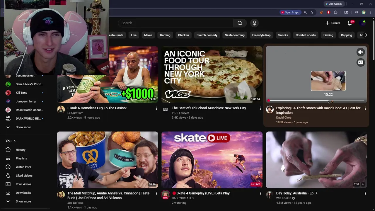Viewport: 375px width, 211px height.
Task: Open Jumpers Jump subscription channel
Action: tap(25, 101)
